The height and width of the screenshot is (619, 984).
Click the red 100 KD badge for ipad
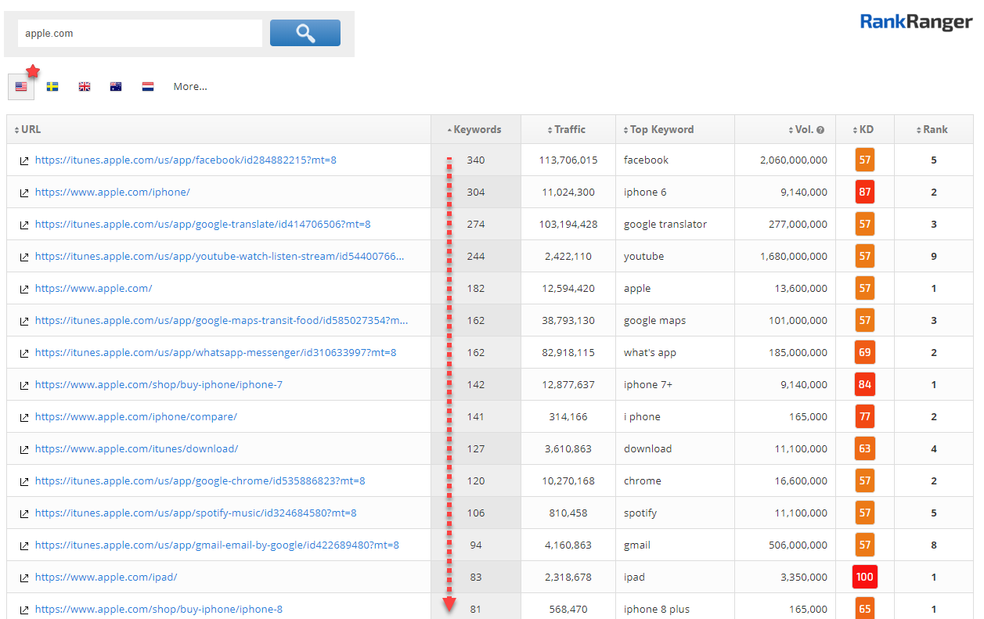(864, 578)
